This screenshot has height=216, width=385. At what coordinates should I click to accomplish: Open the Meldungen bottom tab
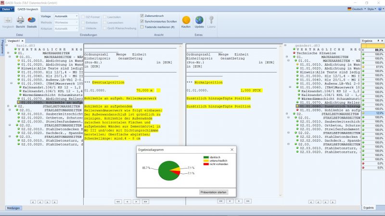coord(13,208)
